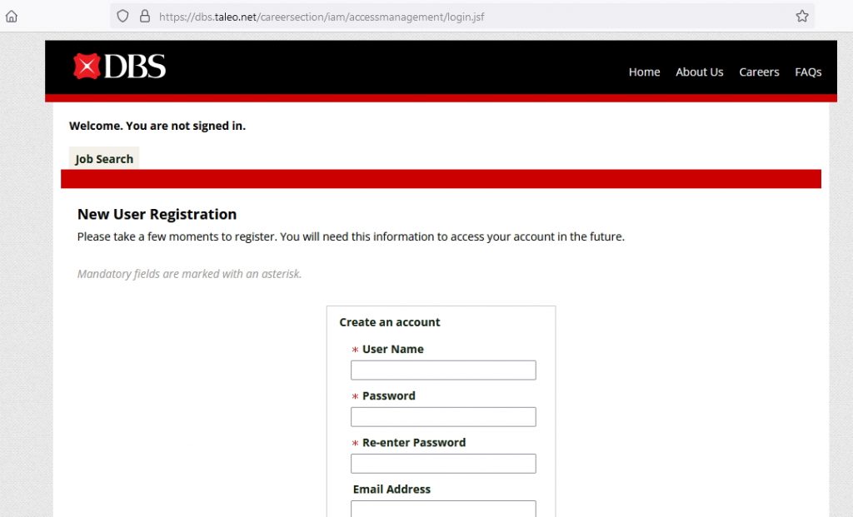Go to the About Us page

(699, 72)
